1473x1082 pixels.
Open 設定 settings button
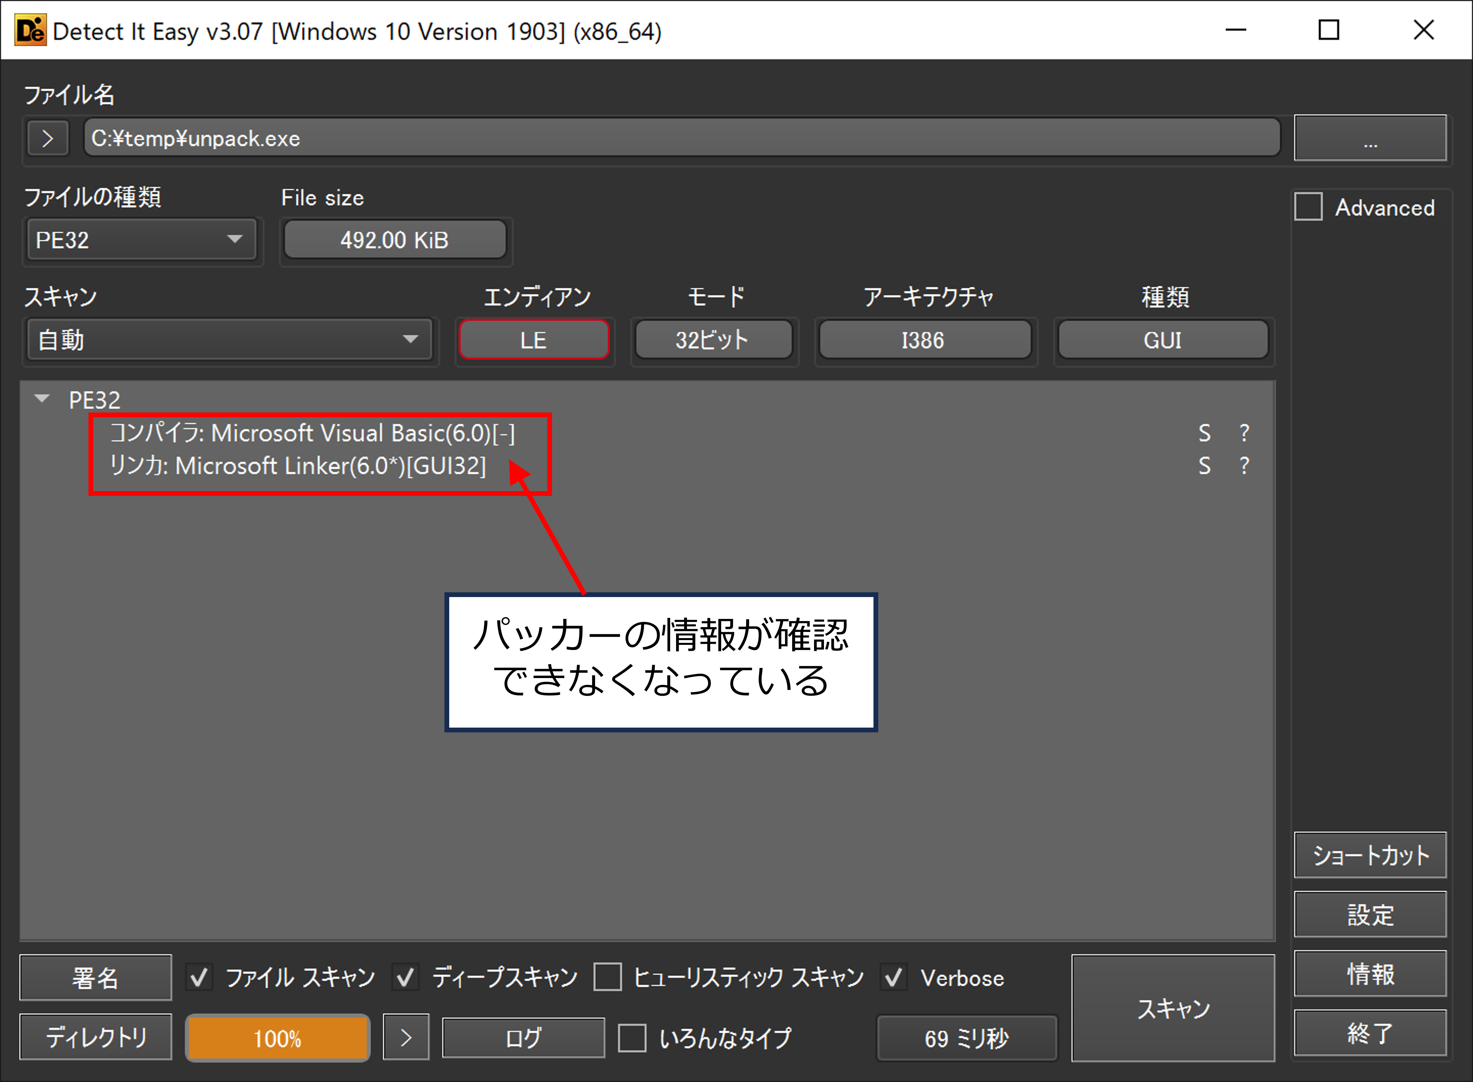[x=1369, y=914]
